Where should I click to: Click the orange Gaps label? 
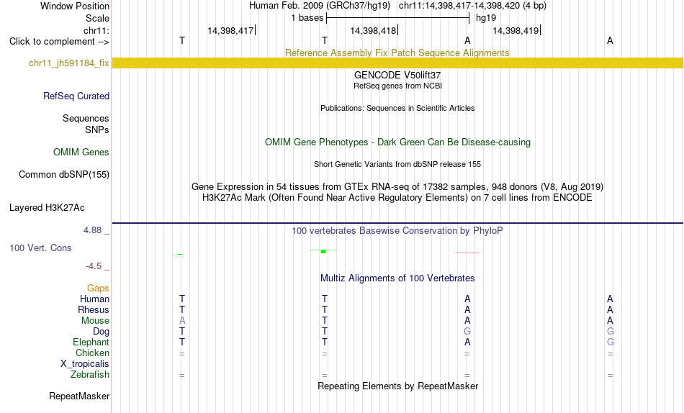[x=98, y=289]
